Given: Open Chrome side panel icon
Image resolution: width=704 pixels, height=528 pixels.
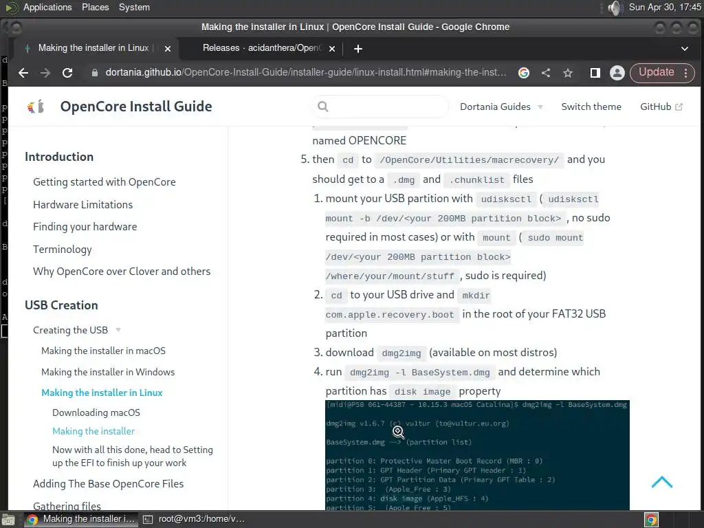Looking at the screenshot, I should click(595, 73).
